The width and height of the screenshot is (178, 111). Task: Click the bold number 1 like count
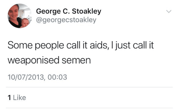point(9,98)
